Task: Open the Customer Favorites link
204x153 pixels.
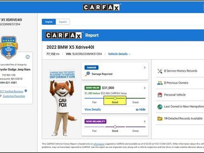Action: coord(14,96)
